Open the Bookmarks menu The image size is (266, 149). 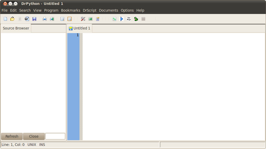pyautogui.click(x=71, y=10)
